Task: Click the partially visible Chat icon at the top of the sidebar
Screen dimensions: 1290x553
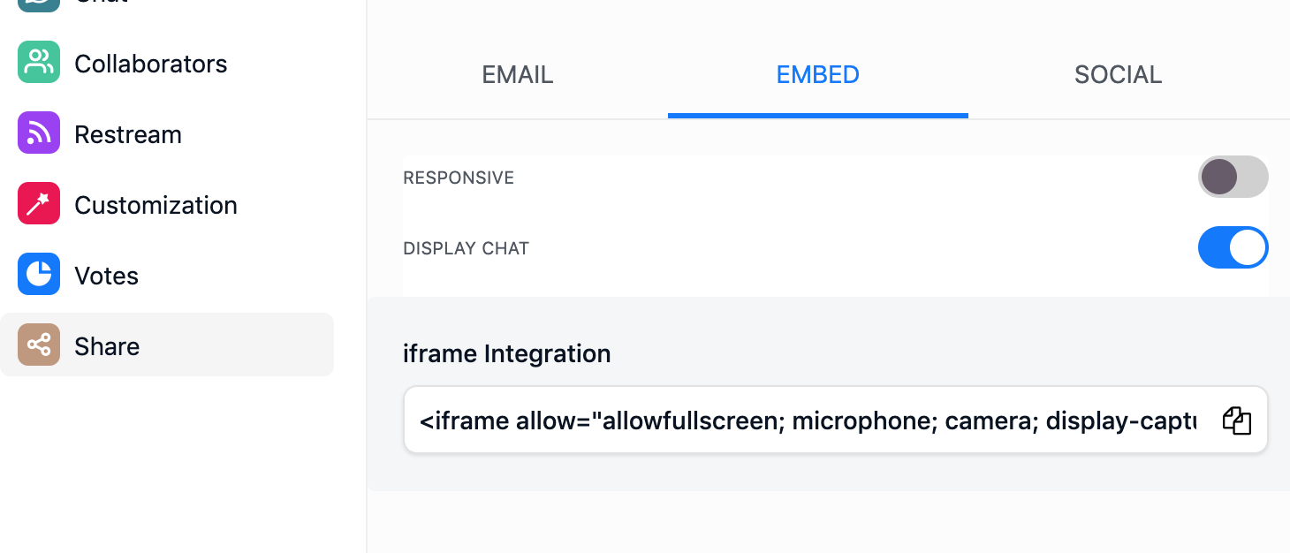Action: [x=39, y=5]
